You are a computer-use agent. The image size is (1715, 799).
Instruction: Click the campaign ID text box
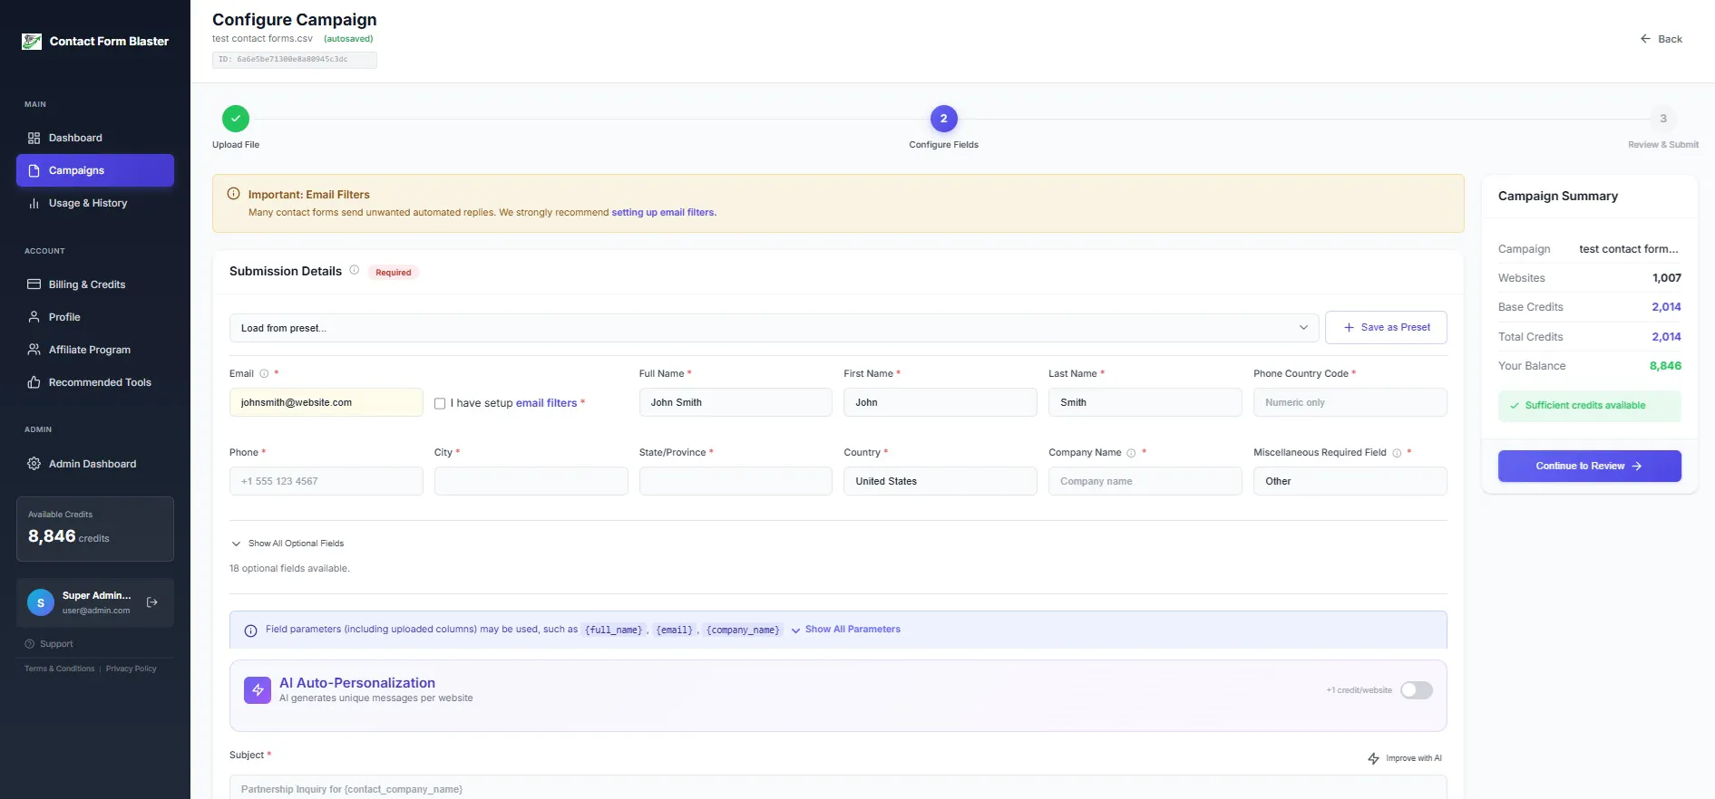(x=295, y=60)
